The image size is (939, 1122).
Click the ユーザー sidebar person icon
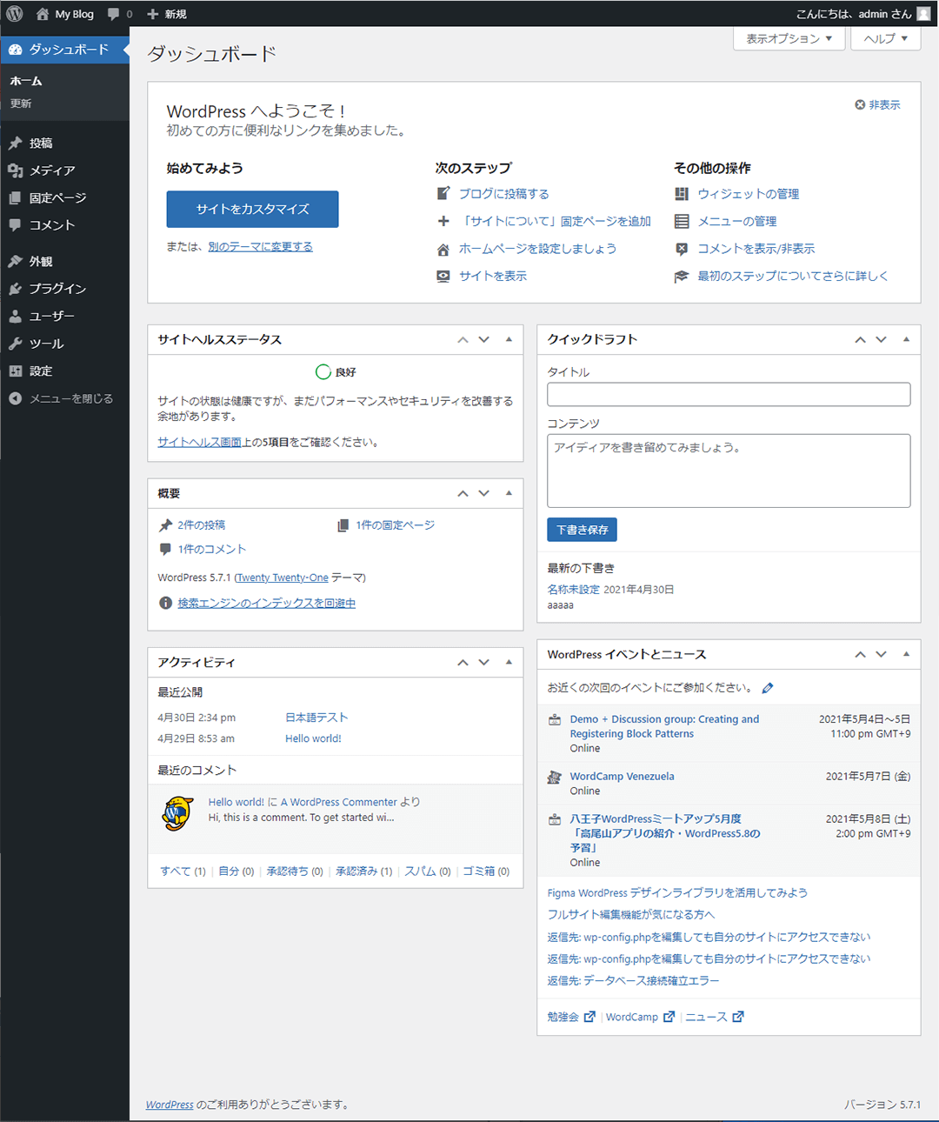pos(15,316)
